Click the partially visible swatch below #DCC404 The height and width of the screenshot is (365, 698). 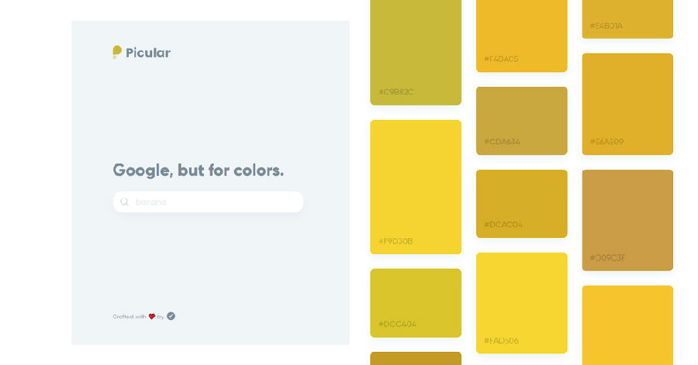pyautogui.click(x=416, y=358)
